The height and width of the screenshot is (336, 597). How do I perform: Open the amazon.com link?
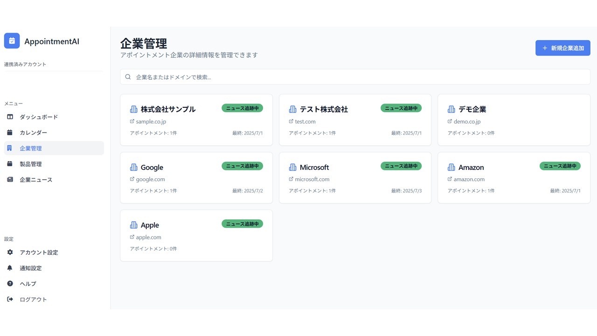click(x=469, y=179)
